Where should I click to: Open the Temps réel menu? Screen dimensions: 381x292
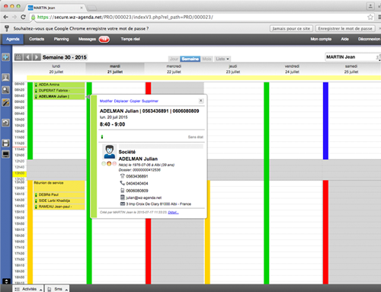[x=130, y=39]
